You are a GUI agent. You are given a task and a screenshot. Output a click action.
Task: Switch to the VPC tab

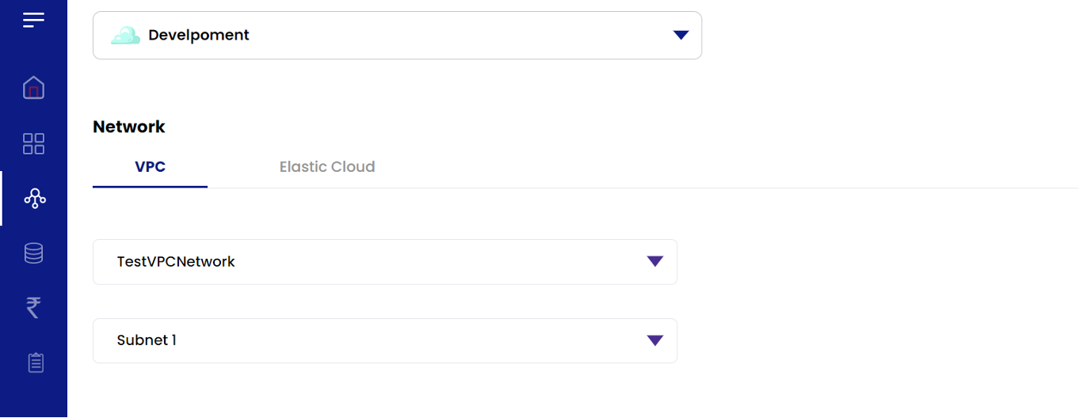tap(150, 167)
